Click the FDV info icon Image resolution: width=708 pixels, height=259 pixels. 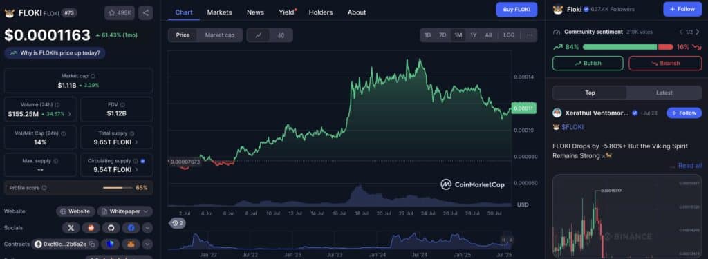coord(123,105)
